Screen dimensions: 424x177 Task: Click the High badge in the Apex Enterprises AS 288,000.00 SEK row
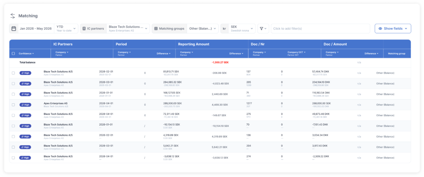tap(25, 105)
